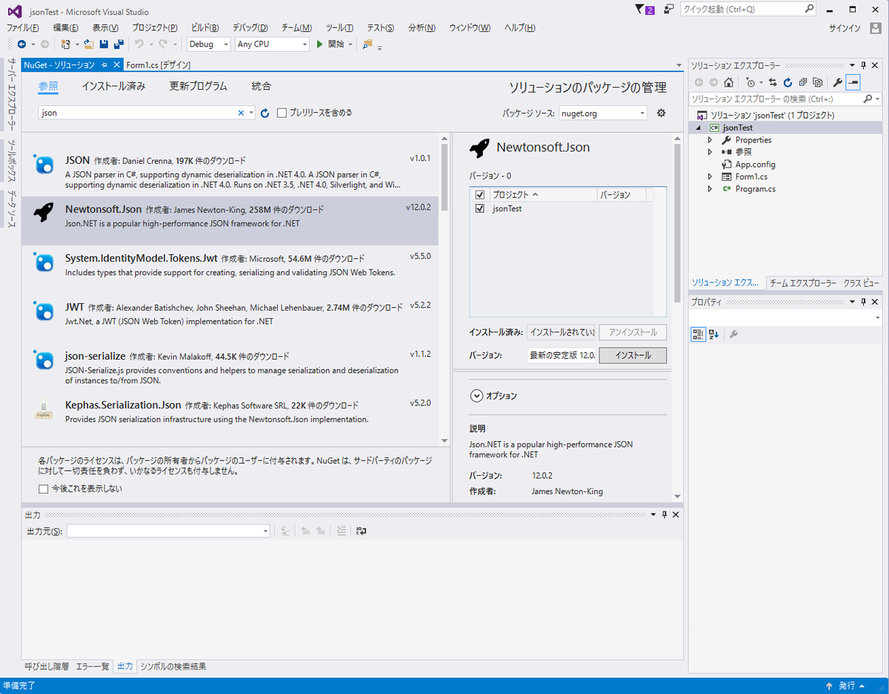
Task: Click the Navigate Backward toolbar arrow
Action: coord(21,44)
